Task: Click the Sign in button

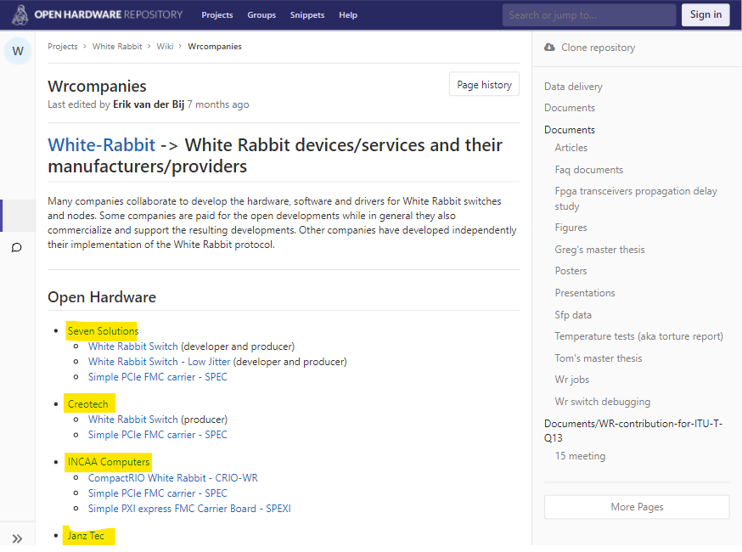Action: 705,14
